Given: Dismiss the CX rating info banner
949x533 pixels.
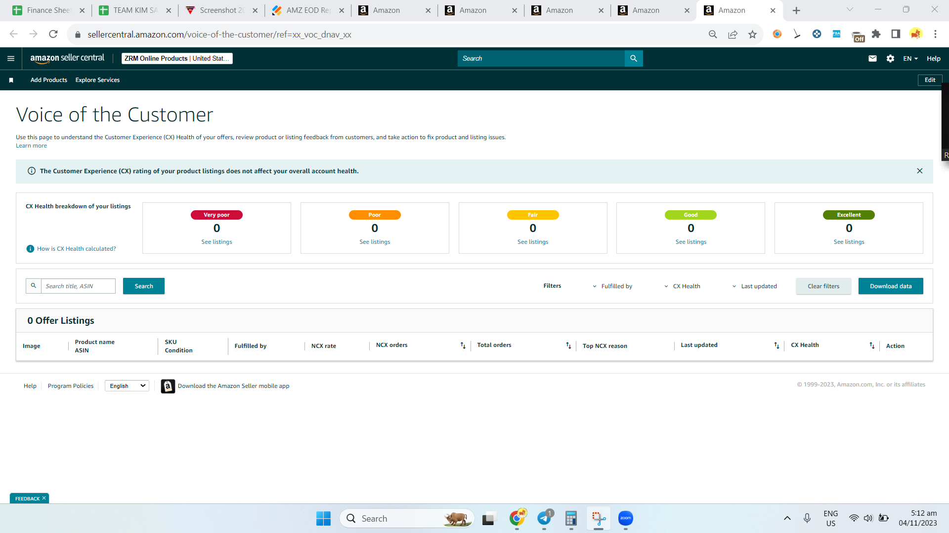Looking at the screenshot, I should click(920, 171).
